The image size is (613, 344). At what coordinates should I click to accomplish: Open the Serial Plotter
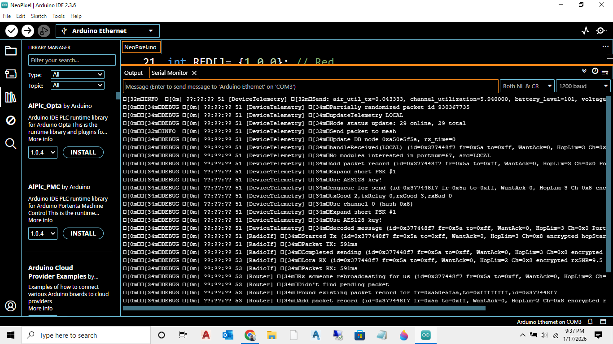[x=585, y=31]
